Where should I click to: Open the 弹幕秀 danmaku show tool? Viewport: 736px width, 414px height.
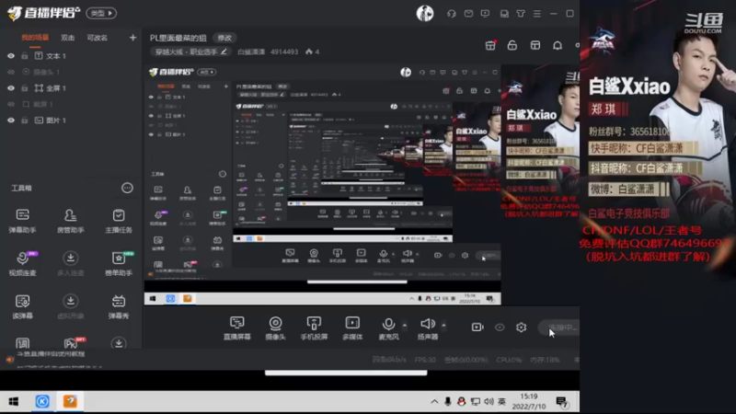[119, 306]
